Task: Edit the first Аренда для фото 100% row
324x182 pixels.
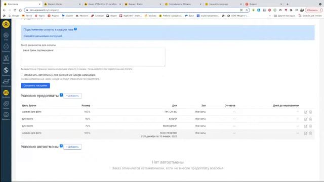Action: [x=306, y=112]
